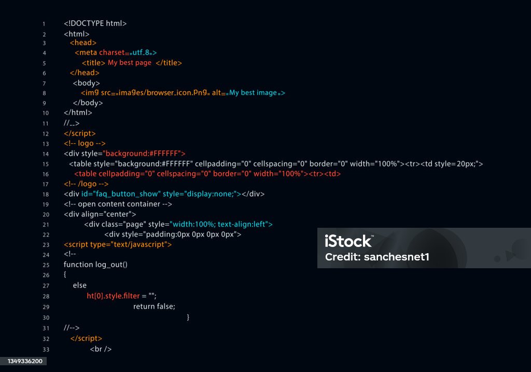Click line number 1 in the gutter
The width and height of the screenshot is (531, 372).
[x=44, y=24]
